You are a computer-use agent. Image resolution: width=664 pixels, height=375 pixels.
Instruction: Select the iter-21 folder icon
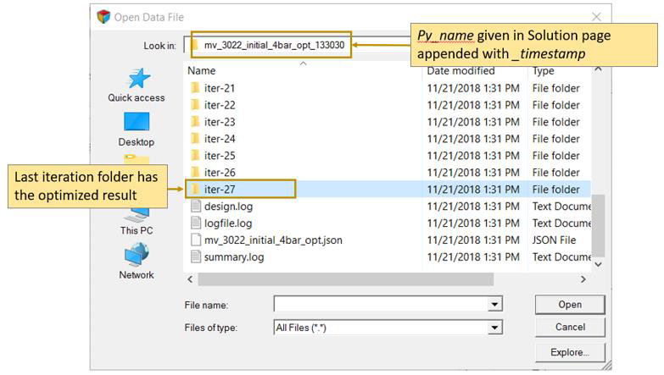[195, 88]
